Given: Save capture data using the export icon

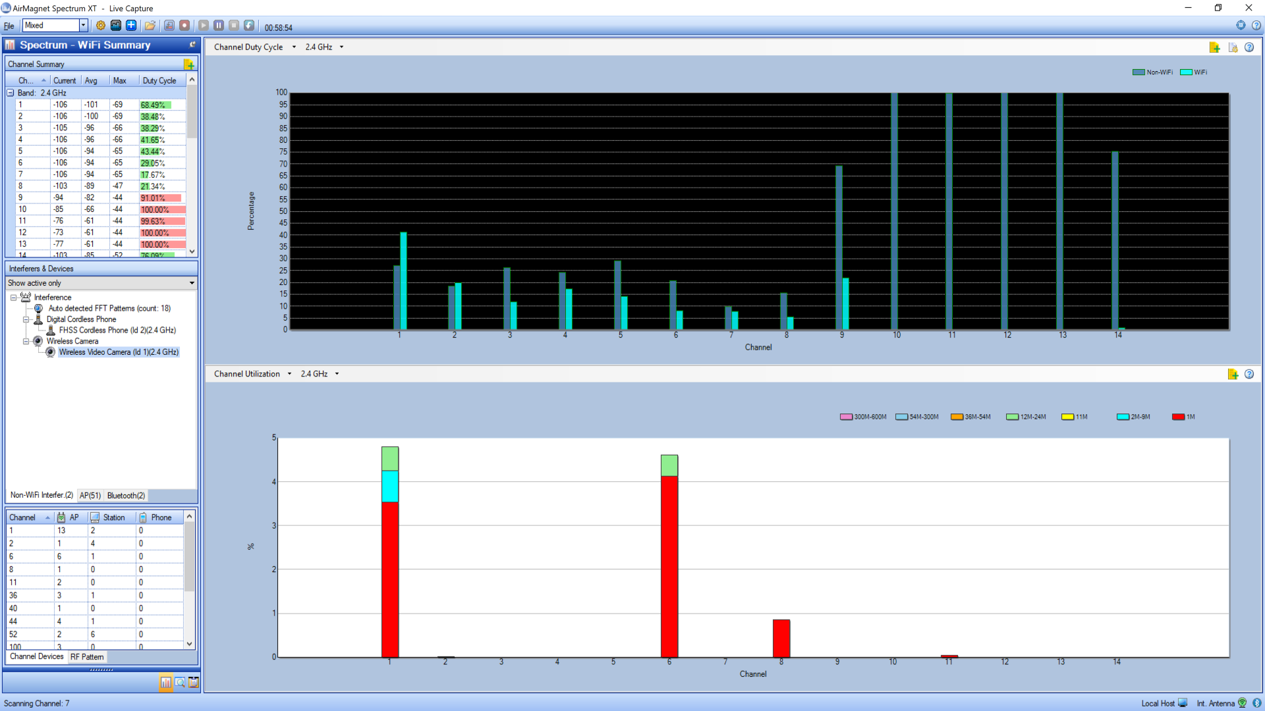Looking at the screenshot, I should click(169, 25).
